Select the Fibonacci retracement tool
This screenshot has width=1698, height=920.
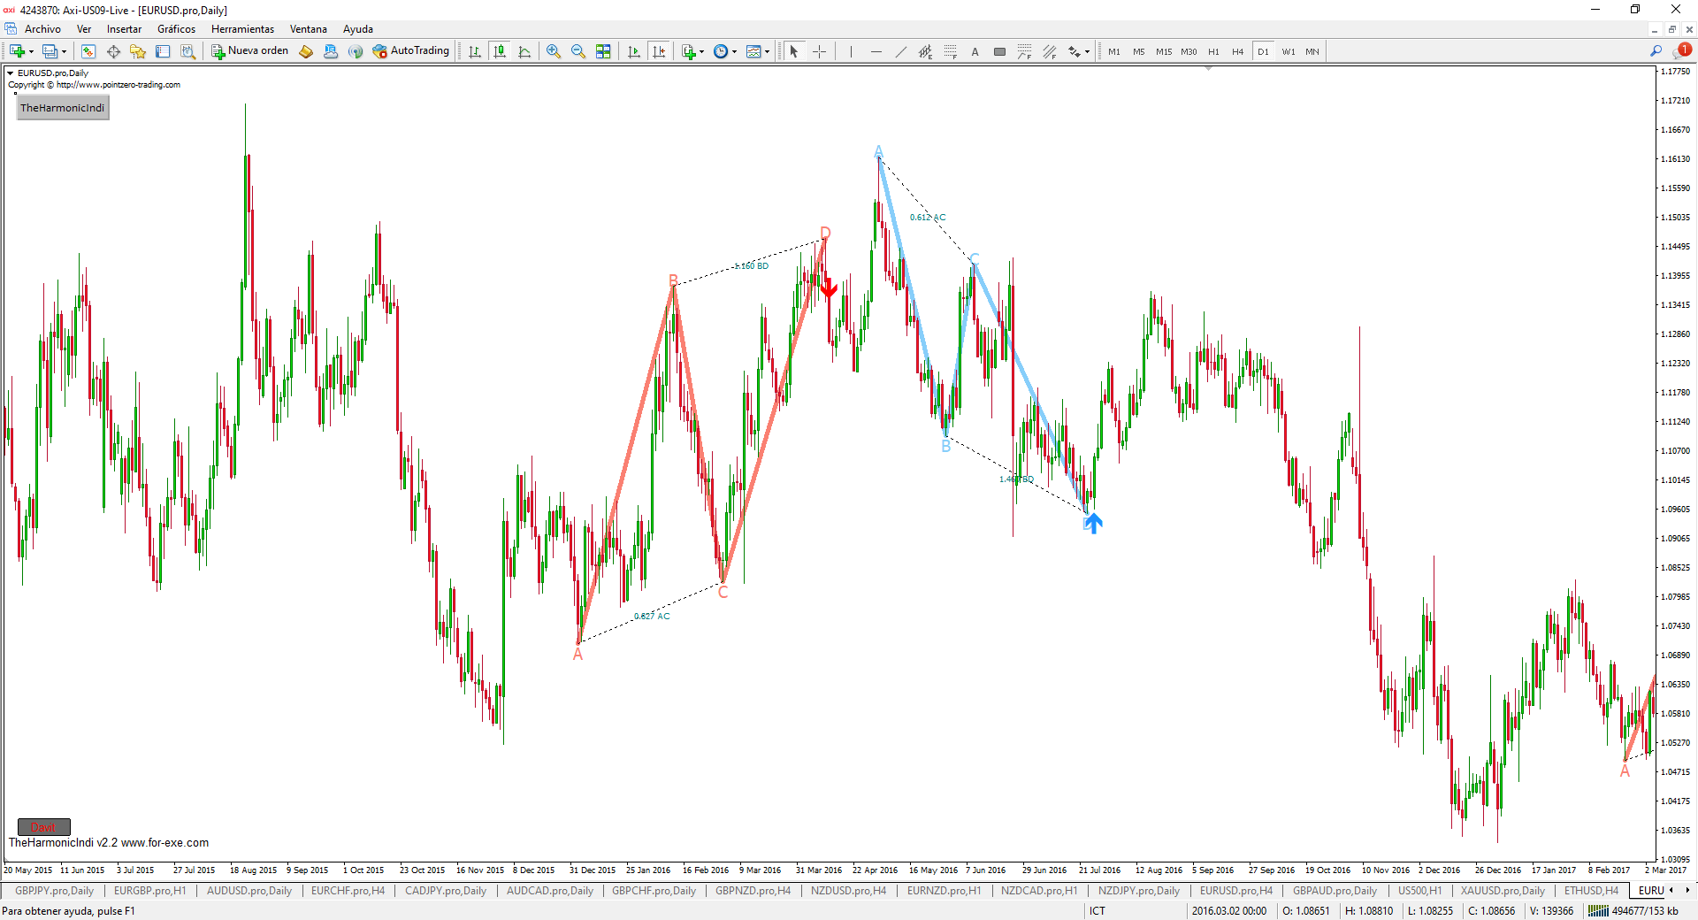[950, 51]
